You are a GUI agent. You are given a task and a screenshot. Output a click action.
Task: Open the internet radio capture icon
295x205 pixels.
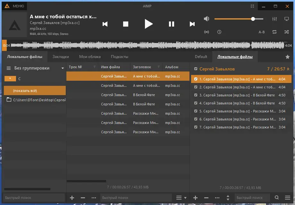[206, 32]
